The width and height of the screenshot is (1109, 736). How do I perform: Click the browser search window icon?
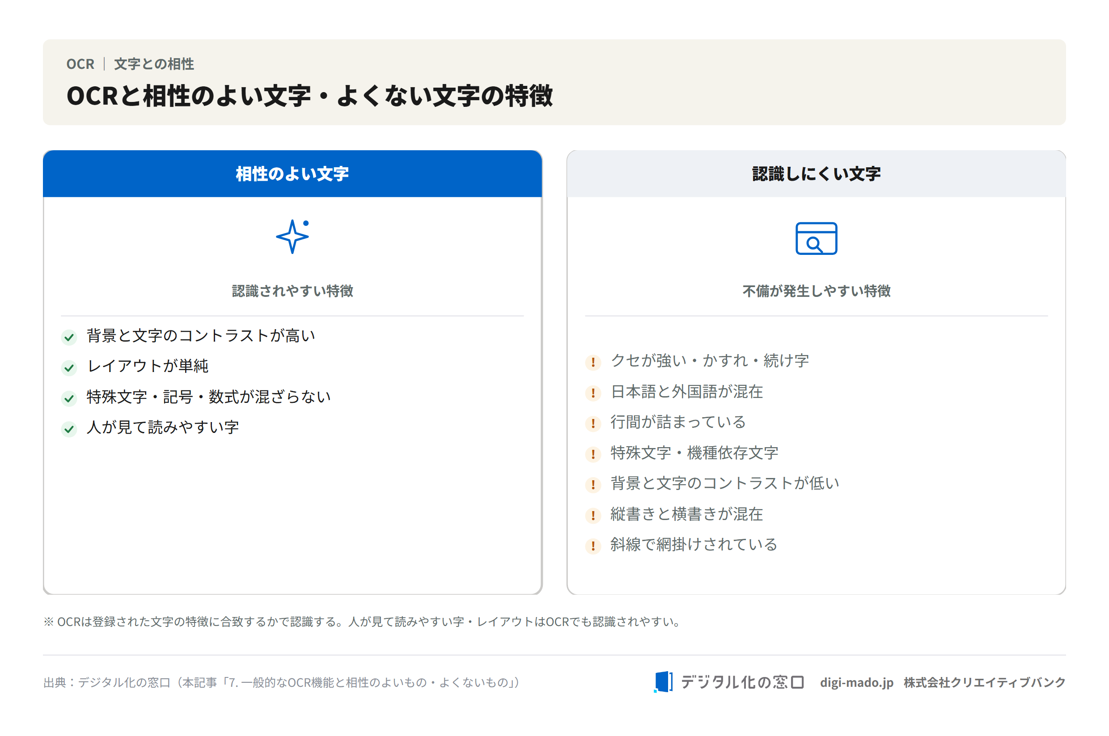click(816, 238)
